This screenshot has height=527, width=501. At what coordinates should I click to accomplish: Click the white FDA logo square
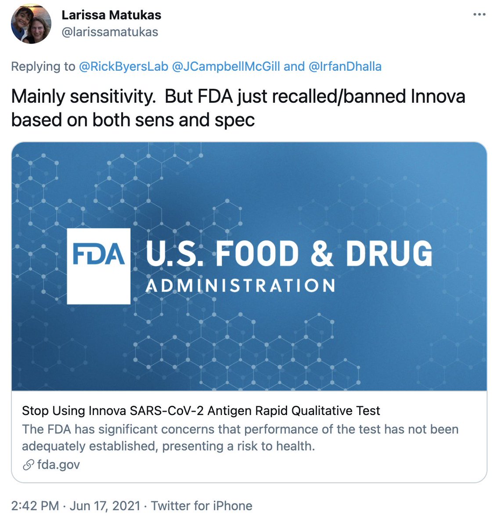point(98,266)
